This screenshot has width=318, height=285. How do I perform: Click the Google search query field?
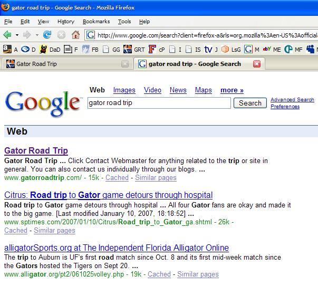pos(159,103)
